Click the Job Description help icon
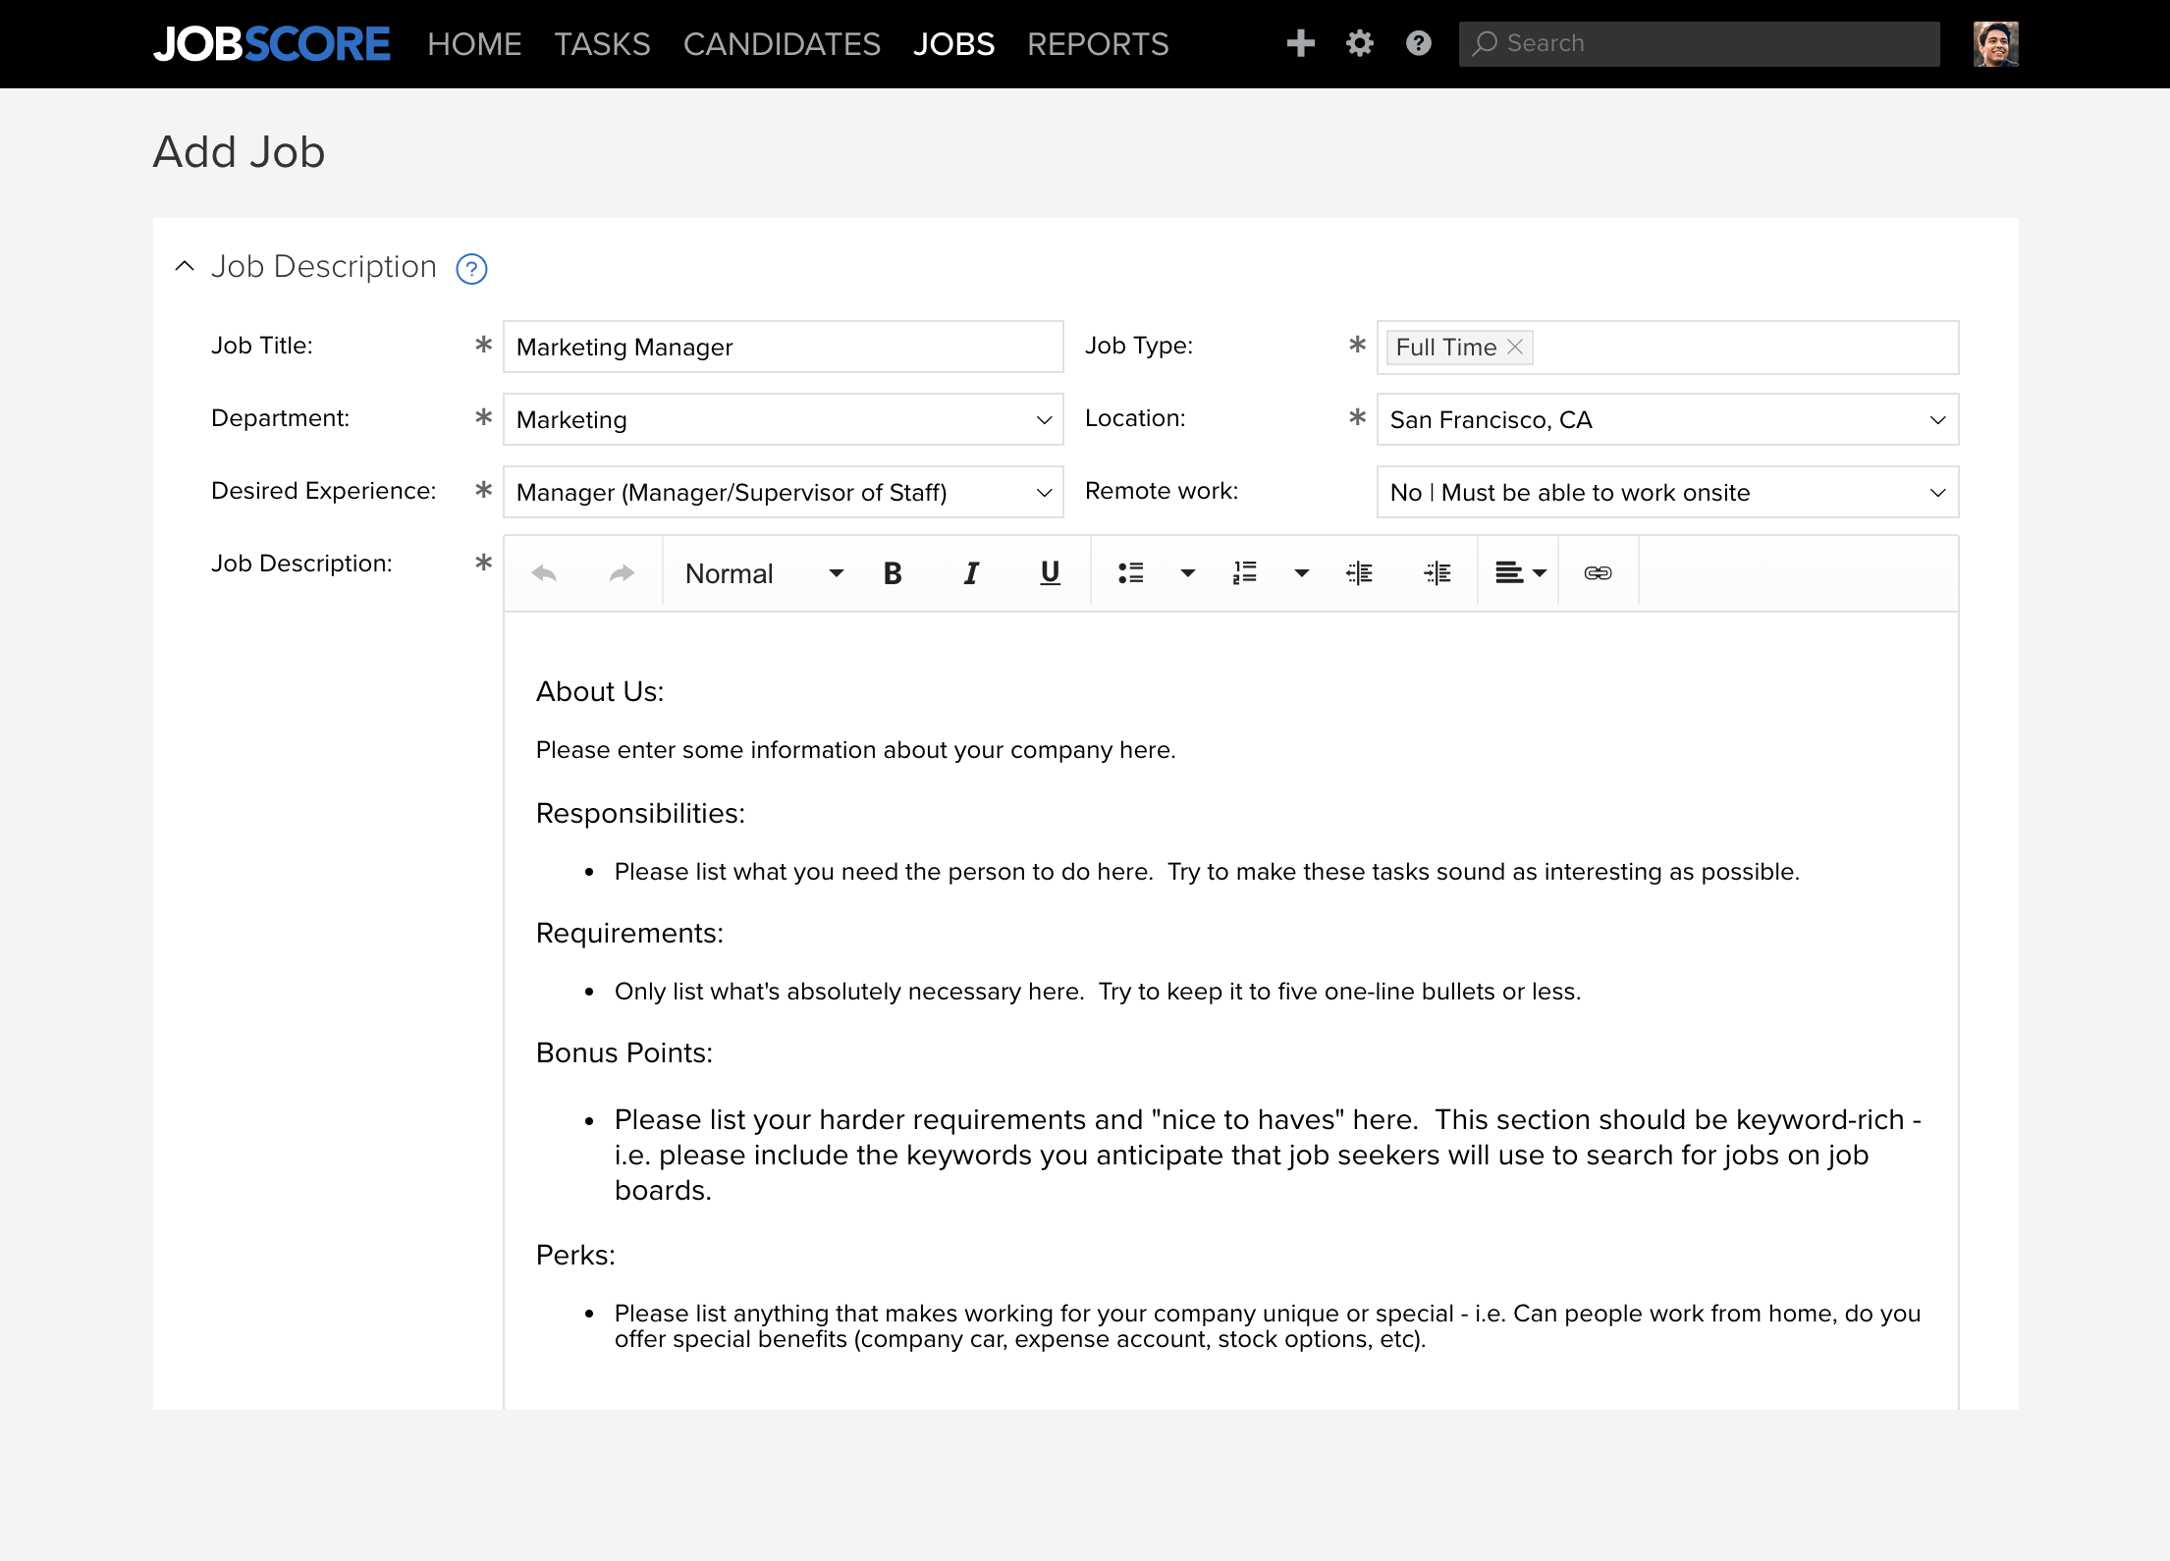 coord(471,268)
